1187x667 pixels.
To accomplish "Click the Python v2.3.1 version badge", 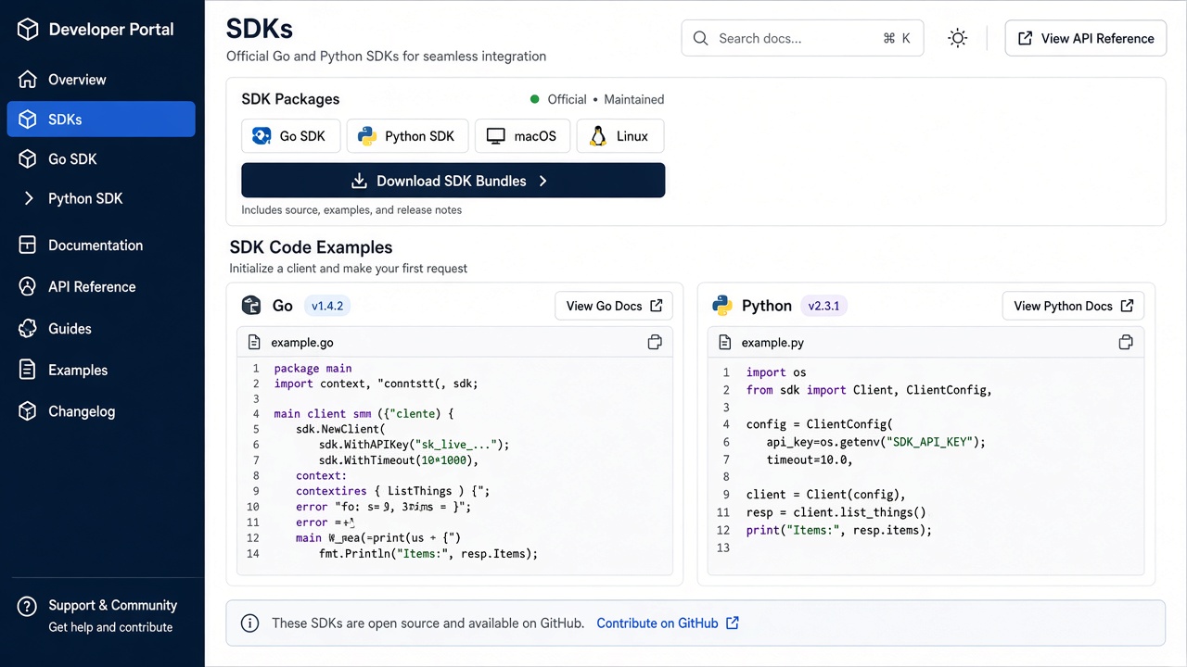I will click(x=823, y=306).
